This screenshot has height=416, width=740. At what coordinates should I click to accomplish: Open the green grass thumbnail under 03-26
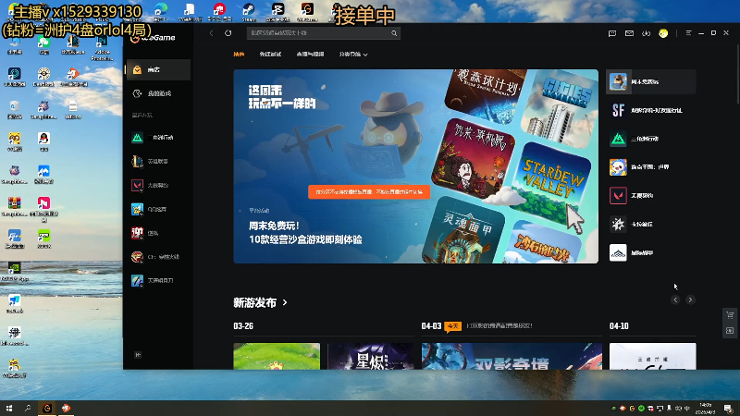(x=277, y=356)
